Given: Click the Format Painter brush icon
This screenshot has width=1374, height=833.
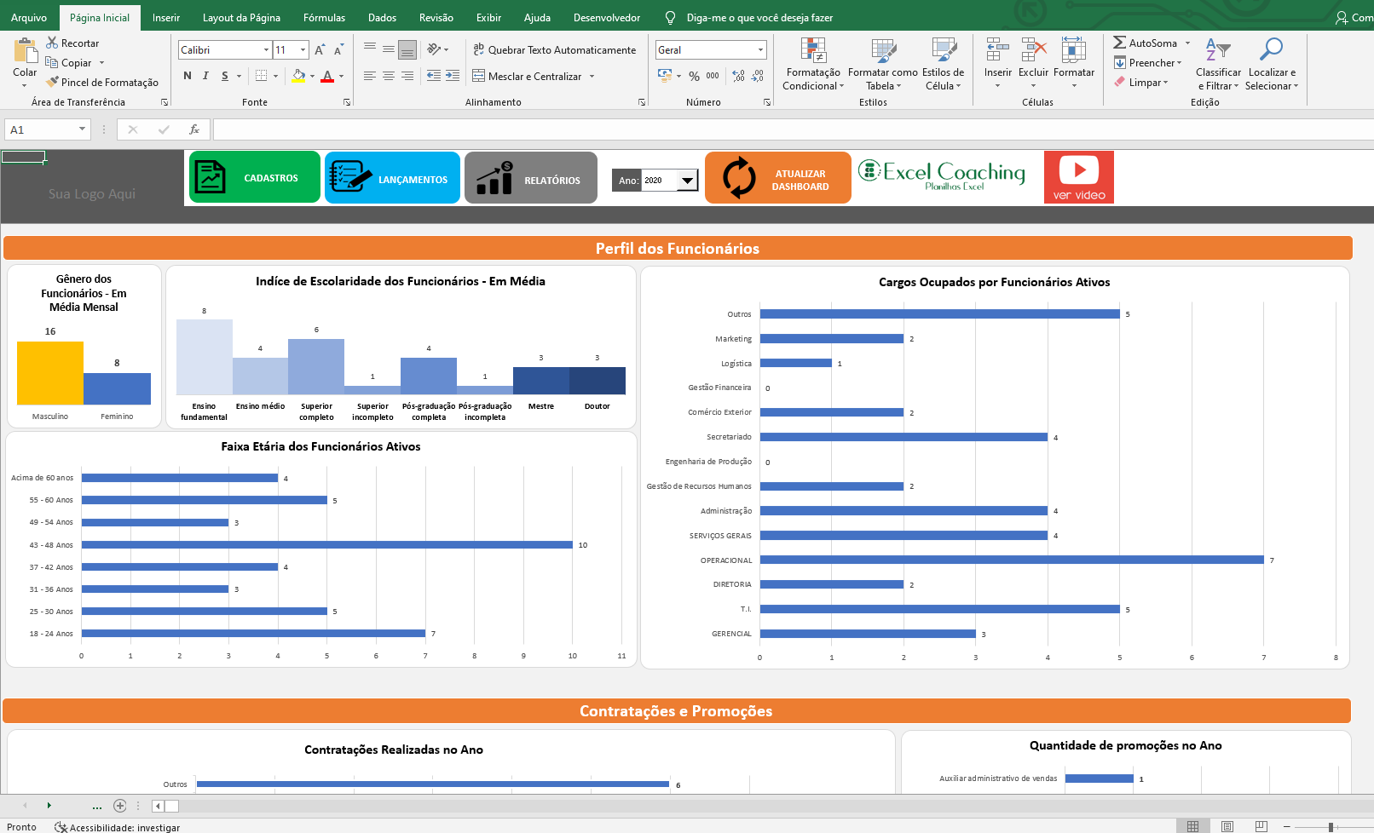Looking at the screenshot, I should (x=52, y=82).
